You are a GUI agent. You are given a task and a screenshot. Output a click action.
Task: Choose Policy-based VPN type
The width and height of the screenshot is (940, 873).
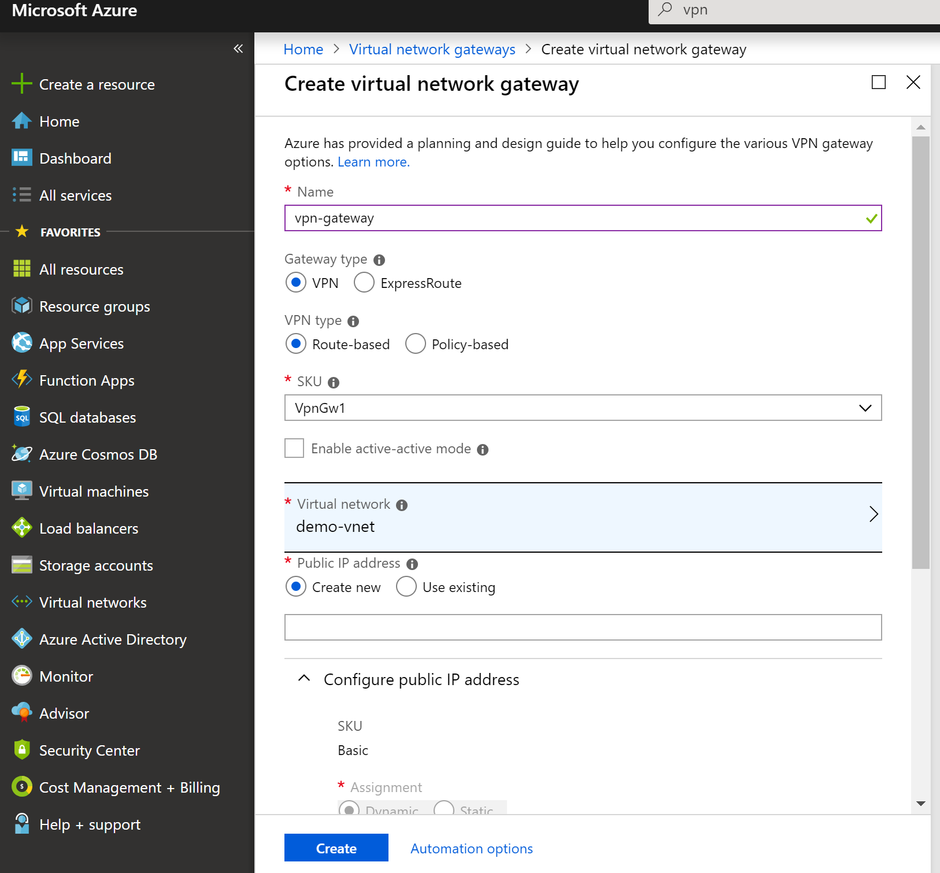[x=415, y=344]
